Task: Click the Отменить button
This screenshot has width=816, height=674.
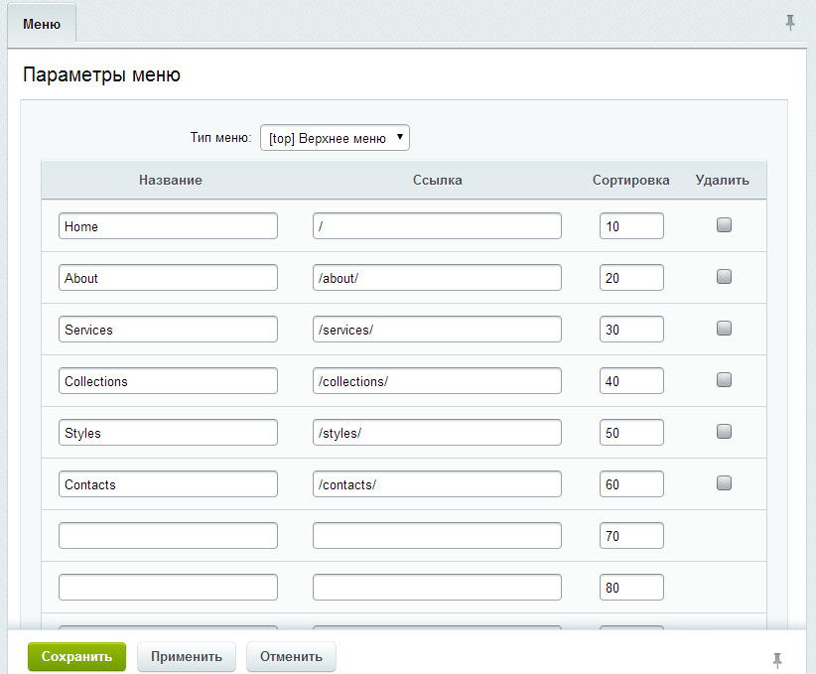Action: coord(291,656)
